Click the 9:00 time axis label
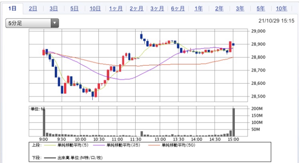Screen dimensions: 300x163 pyautogui.click(x=44, y=139)
